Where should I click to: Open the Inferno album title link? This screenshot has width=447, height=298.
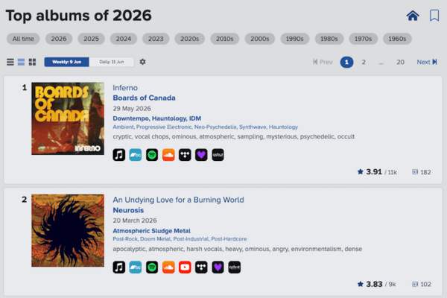click(125, 88)
